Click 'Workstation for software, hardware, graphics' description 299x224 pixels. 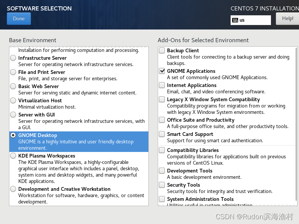coord(81,199)
